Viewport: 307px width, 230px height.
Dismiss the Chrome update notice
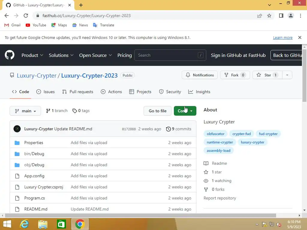coord(300,37)
